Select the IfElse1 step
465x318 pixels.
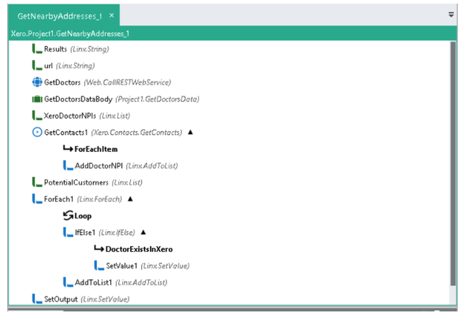[x=99, y=232]
